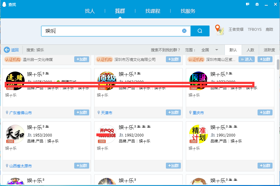Click 进入 for the 深圳市南山区 organization
This screenshot has height=186, width=280.
point(247,59)
